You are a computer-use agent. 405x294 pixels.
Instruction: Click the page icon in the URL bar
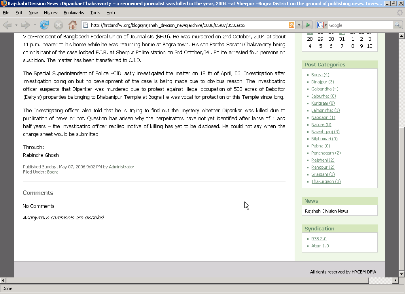(x=86, y=25)
